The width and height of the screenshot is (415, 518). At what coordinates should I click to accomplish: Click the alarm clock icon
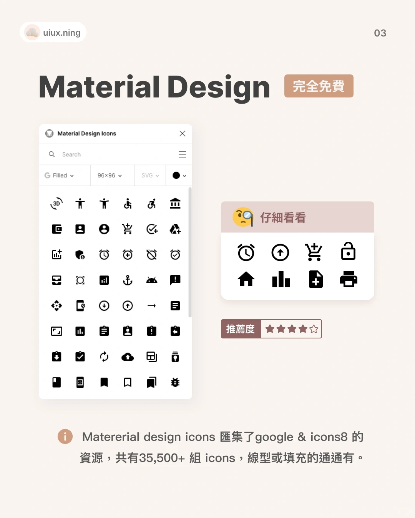point(104,254)
